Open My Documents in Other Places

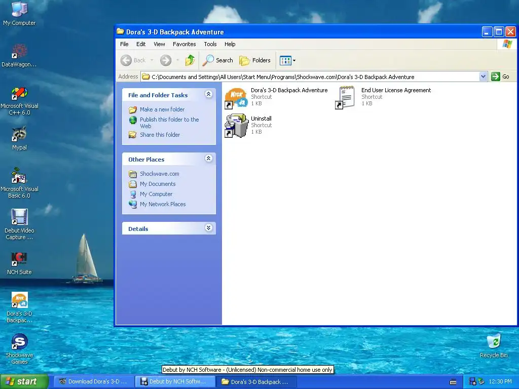(158, 184)
